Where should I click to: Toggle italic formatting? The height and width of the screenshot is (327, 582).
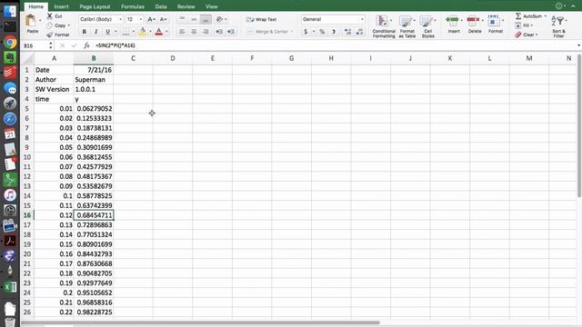96,32
